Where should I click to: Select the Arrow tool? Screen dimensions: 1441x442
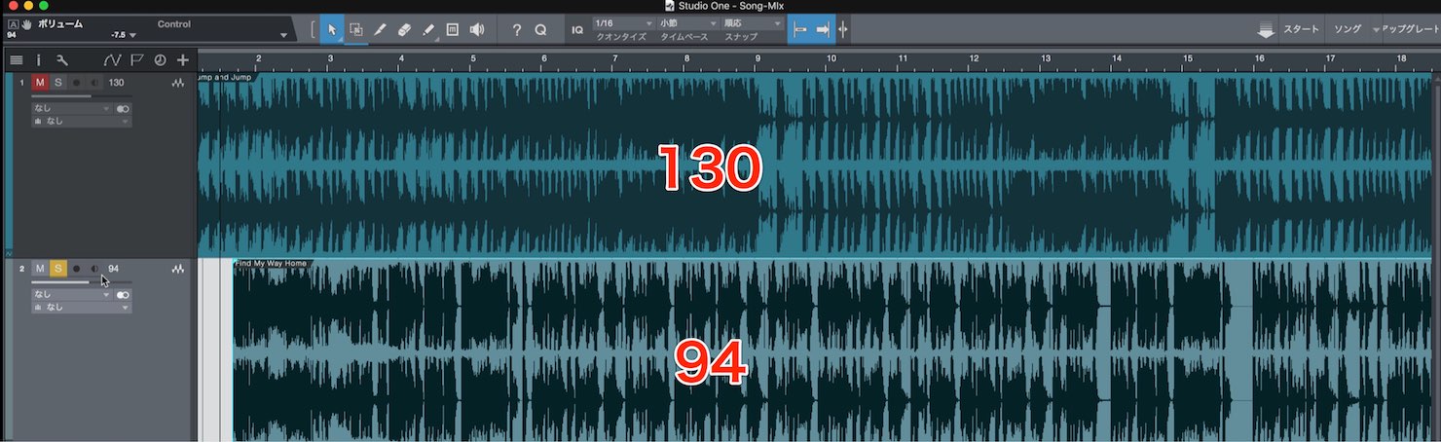(x=331, y=30)
